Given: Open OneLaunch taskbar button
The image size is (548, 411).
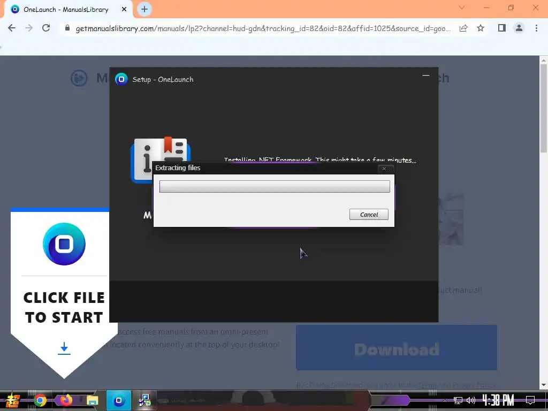Looking at the screenshot, I should 118,400.
